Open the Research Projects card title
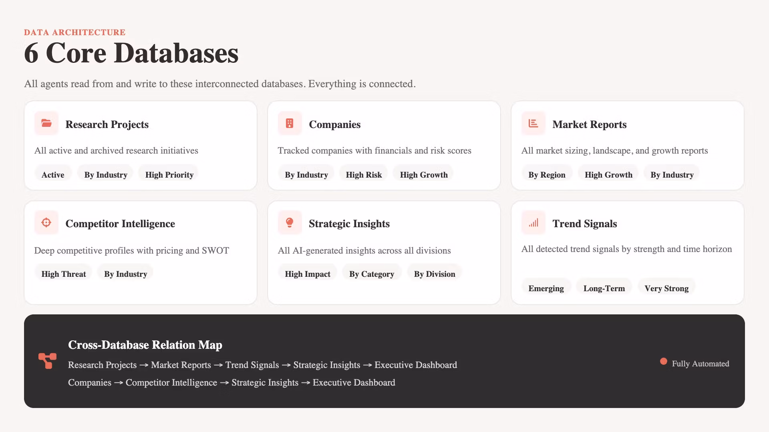Viewport: 769px width, 432px height. 107,124
